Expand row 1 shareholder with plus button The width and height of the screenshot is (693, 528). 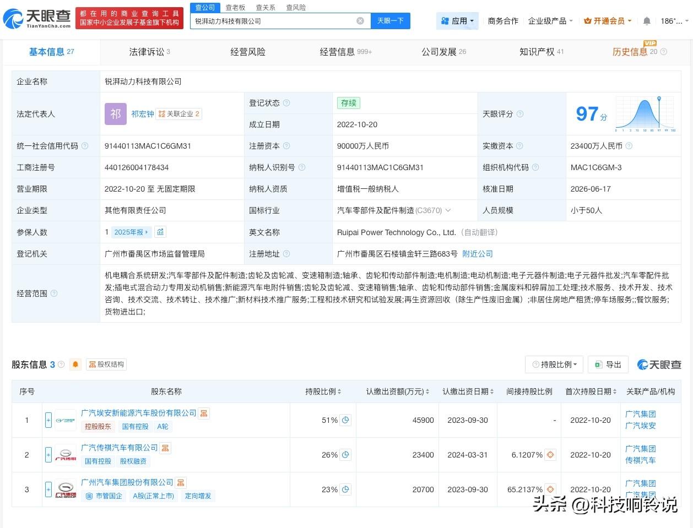point(48,420)
